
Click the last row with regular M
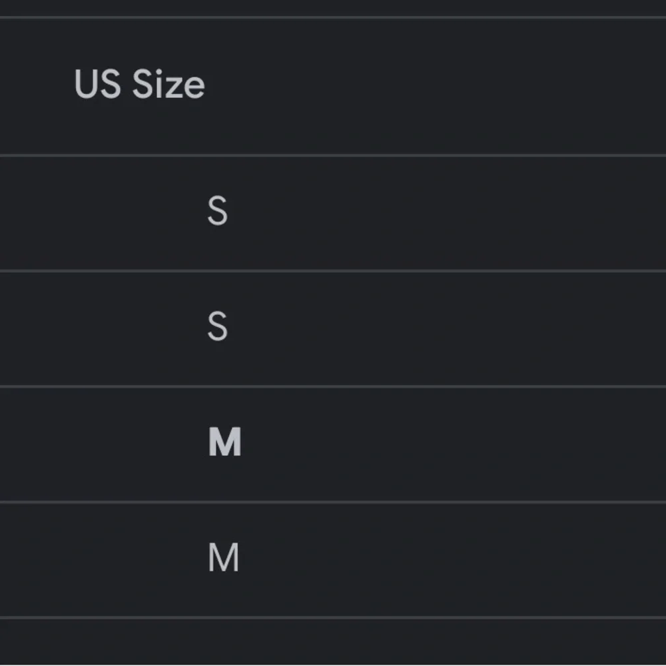pyautogui.click(x=400, y=559)
